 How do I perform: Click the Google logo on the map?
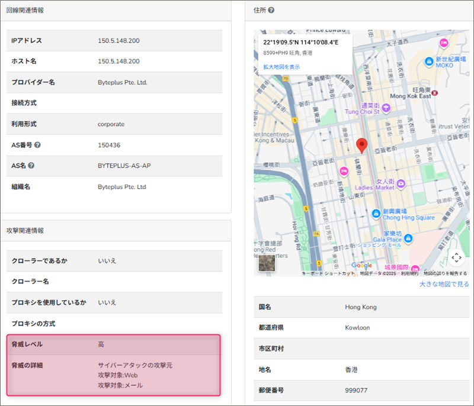(361, 265)
